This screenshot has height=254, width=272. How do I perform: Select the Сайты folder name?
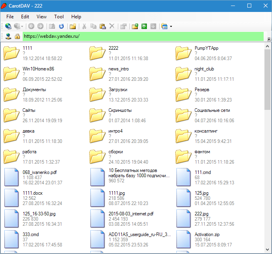(29, 110)
